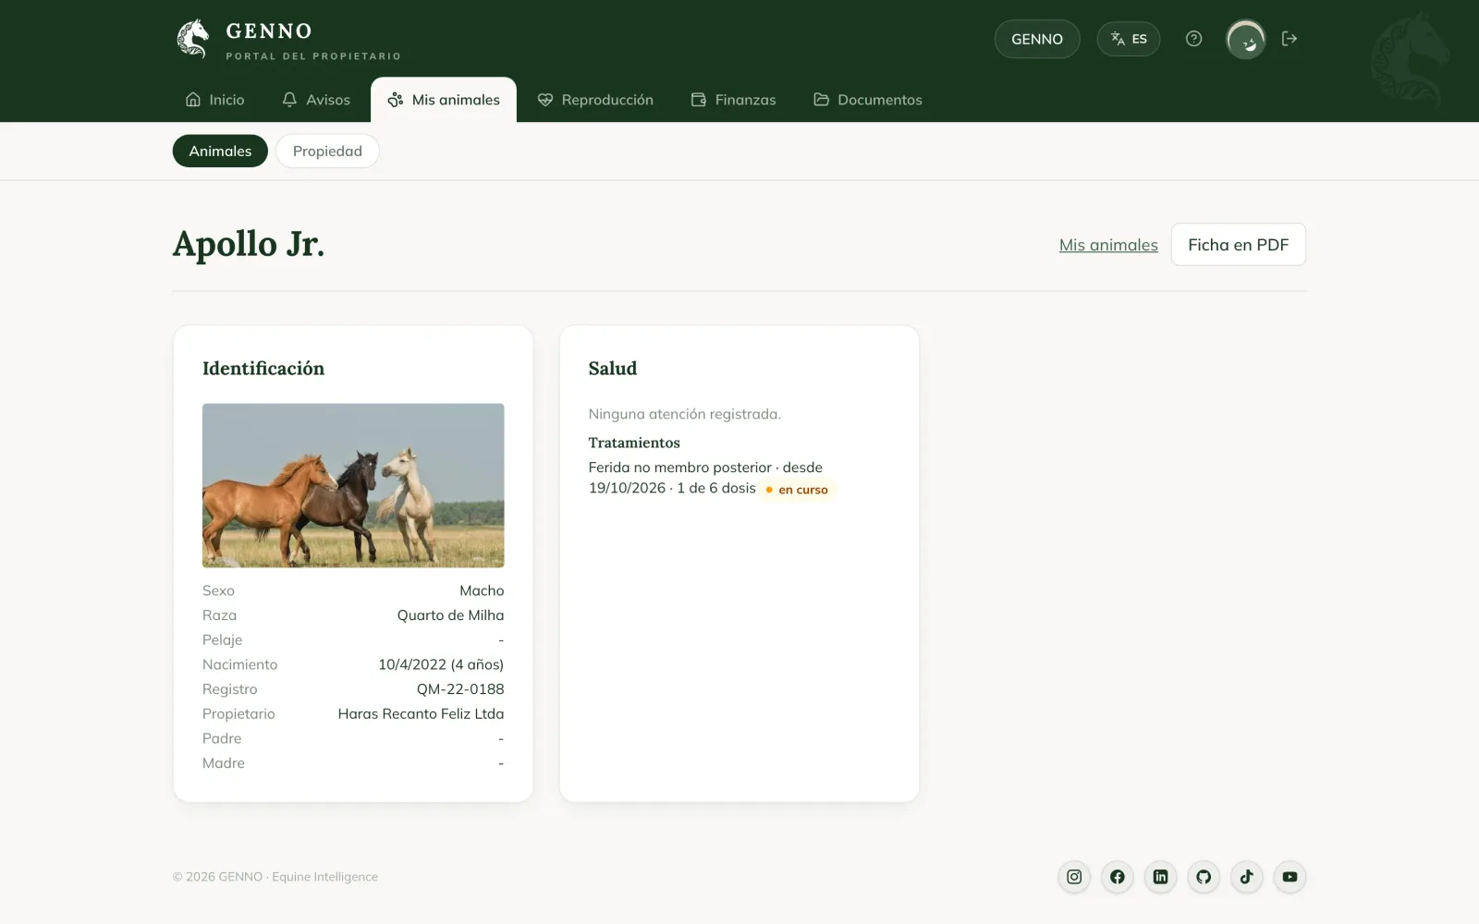The image size is (1479, 924).
Task: Visit the Instagram footer icon
Action: (x=1074, y=877)
